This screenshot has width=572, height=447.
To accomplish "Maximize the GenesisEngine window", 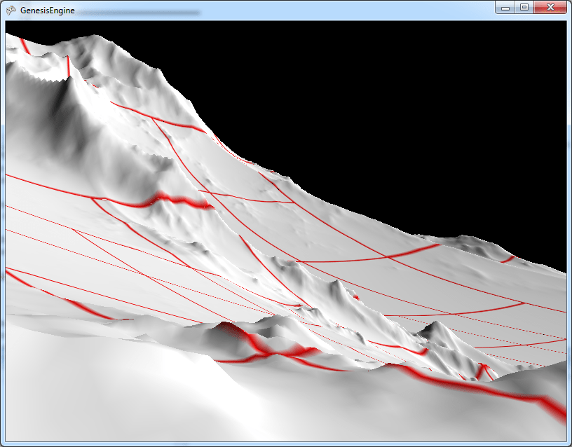I will tap(524, 7).
